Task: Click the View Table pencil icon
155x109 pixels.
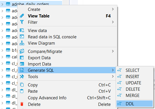Action: pyautogui.click(x=22, y=16)
